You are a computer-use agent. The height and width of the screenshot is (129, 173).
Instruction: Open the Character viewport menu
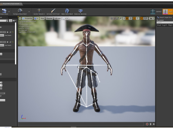(49, 18)
